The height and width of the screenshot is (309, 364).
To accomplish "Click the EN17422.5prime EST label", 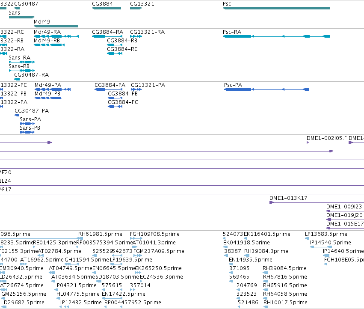I will pyautogui.click(x=124, y=294).
